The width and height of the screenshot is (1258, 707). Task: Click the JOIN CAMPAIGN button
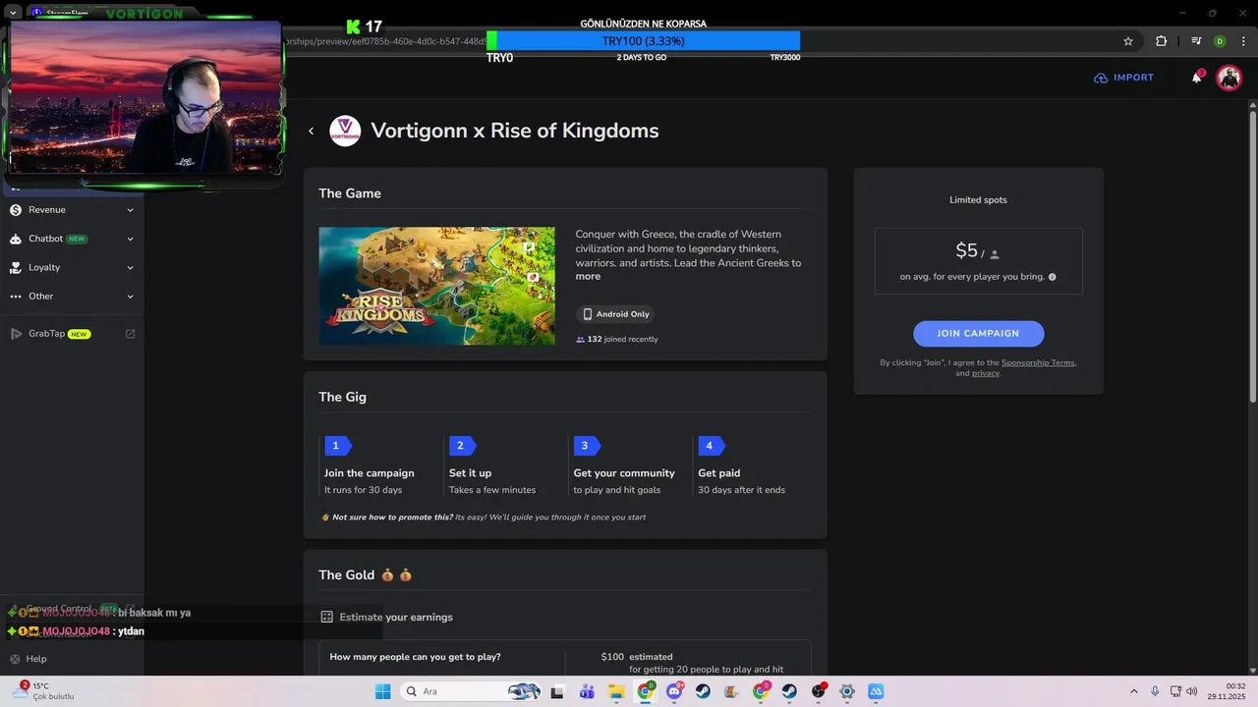point(978,333)
